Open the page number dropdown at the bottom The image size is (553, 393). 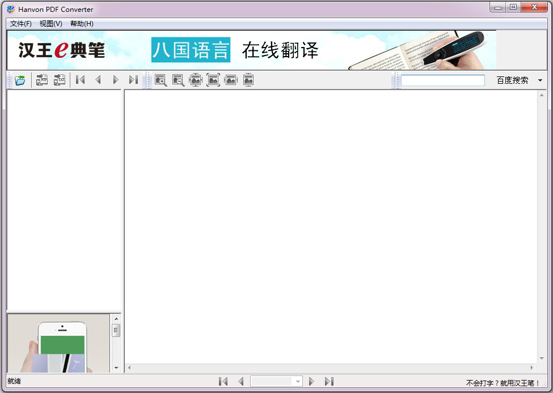click(x=297, y=381)
